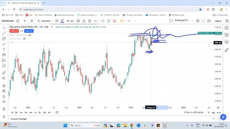Open the Fibonacci and gann tools group
230x129 pixels.
pyautogui.click(x=4, y=39)
